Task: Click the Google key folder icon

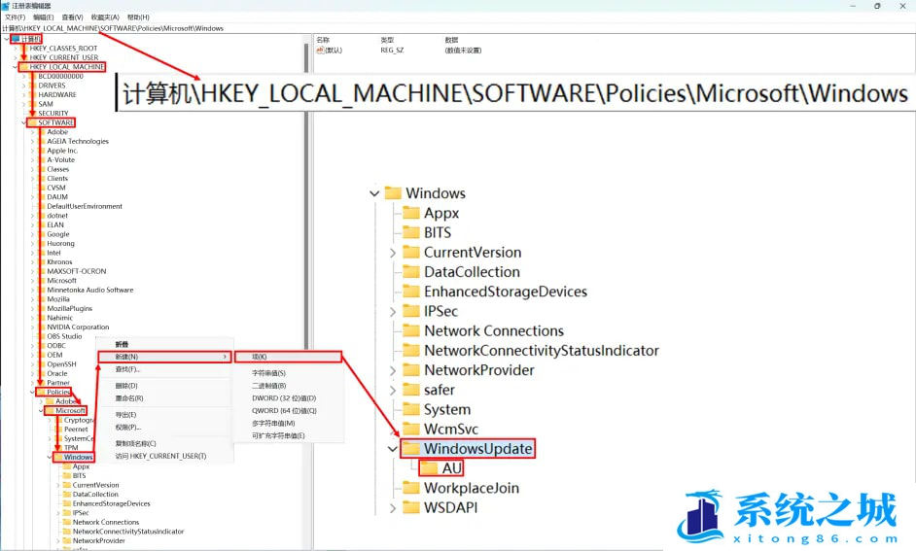Action: coord(42,234)
